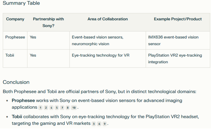Select the Tobii table cell
This screenshot has width=211, height=129.
click(x=15, y=59)
